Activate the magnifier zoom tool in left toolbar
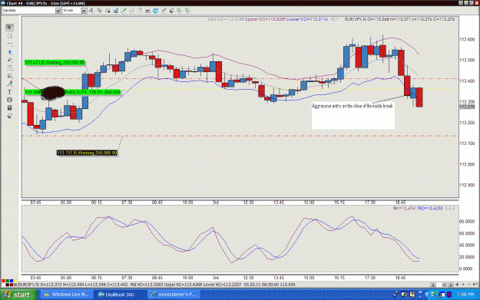This screenshot has width=480, height=300. pyautogui.click(x=9, y=60)
